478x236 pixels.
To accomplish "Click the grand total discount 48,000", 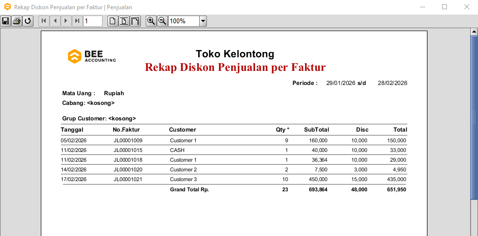I will [x=358, y=189].
